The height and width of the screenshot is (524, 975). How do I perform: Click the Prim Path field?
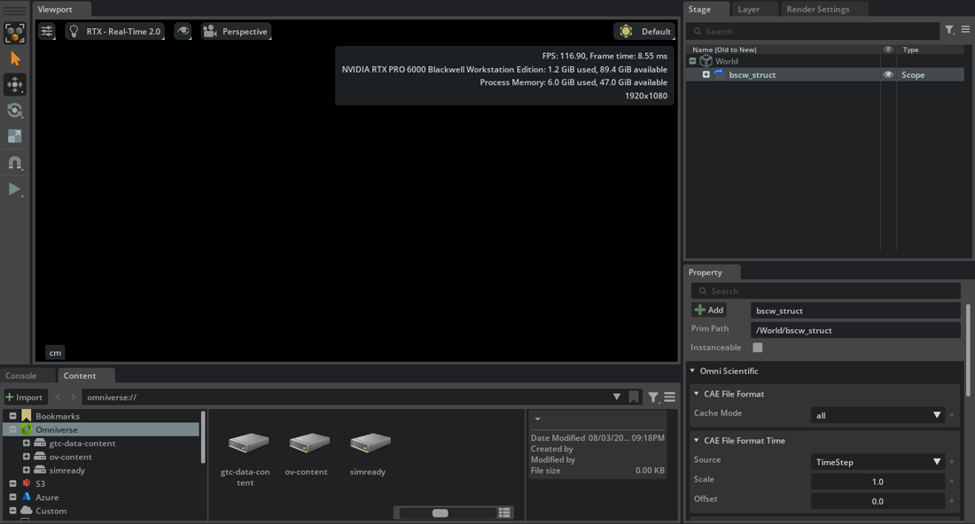(x=855, y=330)
